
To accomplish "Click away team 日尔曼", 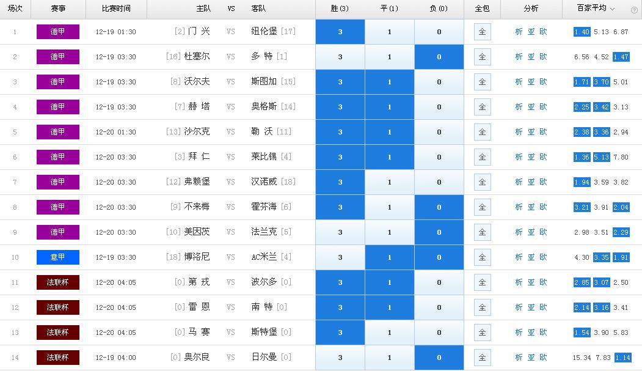I will pyautogui.click(x=264, y=357).
